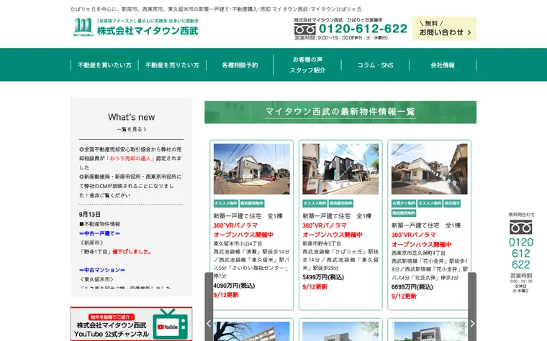
Task: Click the What's new heading
Action: coord(131,117)
